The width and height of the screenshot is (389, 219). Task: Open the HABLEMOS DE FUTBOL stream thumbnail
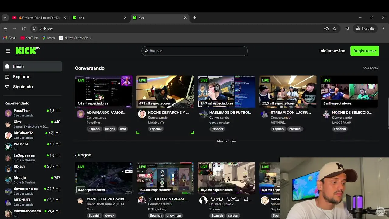pyautogui.click(x=226, y=92)
